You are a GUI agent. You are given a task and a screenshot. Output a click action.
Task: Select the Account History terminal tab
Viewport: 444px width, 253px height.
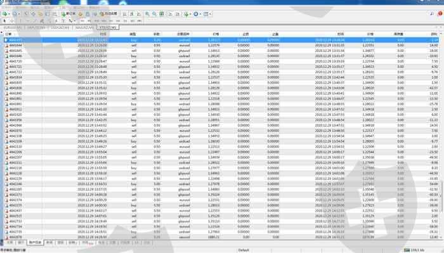pos(35,242)
